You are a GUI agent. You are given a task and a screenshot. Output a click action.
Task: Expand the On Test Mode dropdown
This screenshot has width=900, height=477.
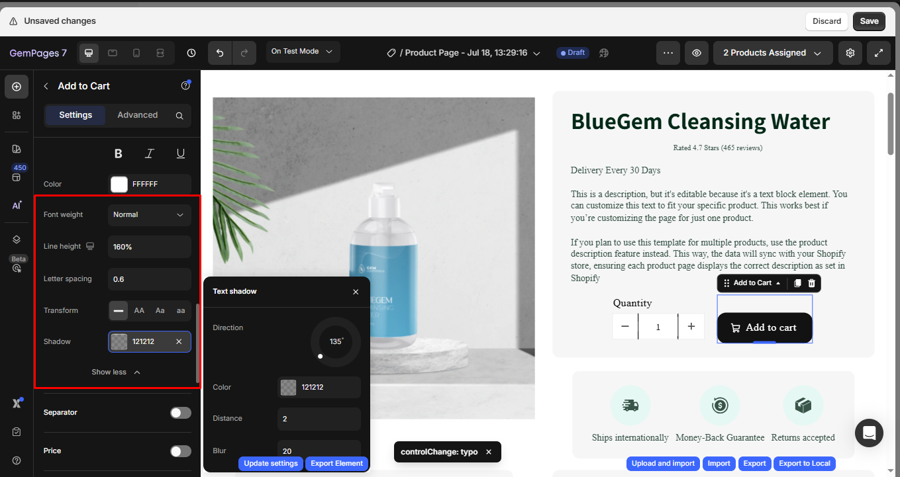point(303,52)
